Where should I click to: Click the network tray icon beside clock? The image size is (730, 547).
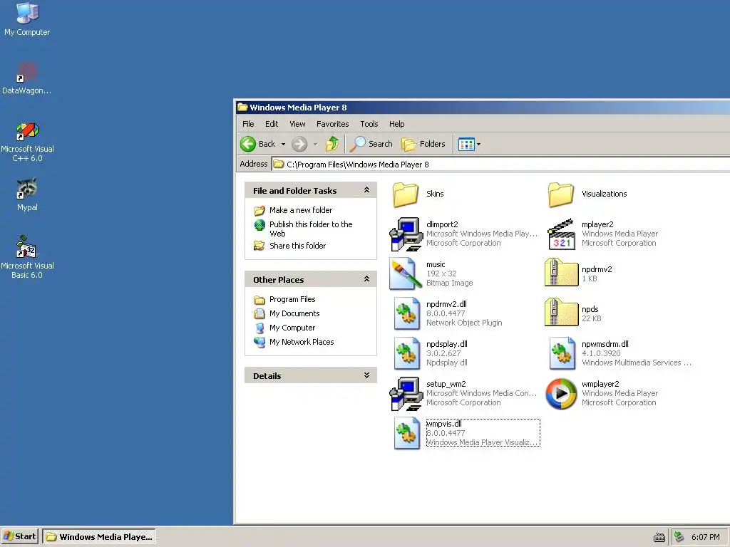[679, 537]
